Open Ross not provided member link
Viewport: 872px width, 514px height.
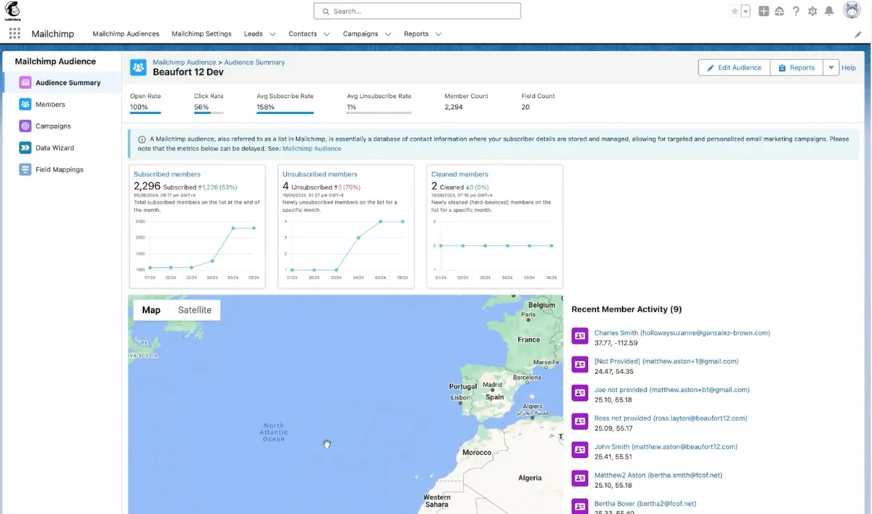point(671,418)
